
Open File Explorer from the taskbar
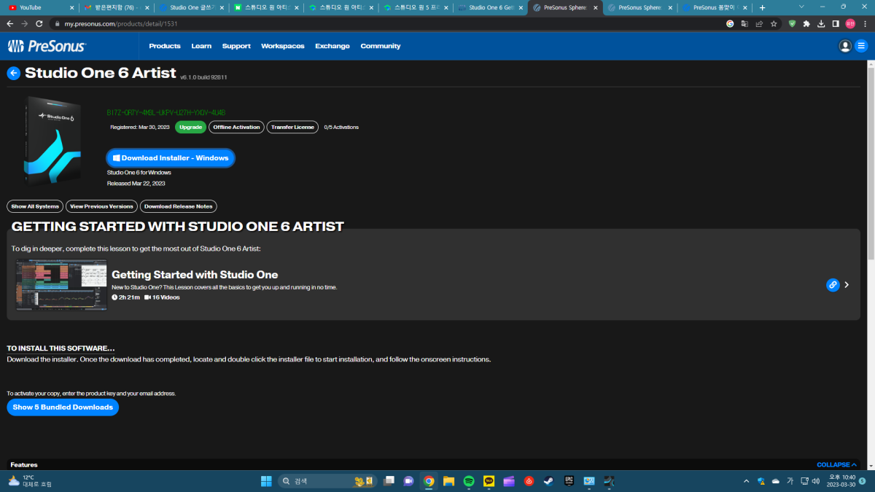[449, 481]
